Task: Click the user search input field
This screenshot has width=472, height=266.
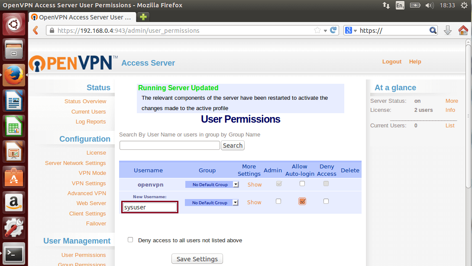Action: coord(170,146)
